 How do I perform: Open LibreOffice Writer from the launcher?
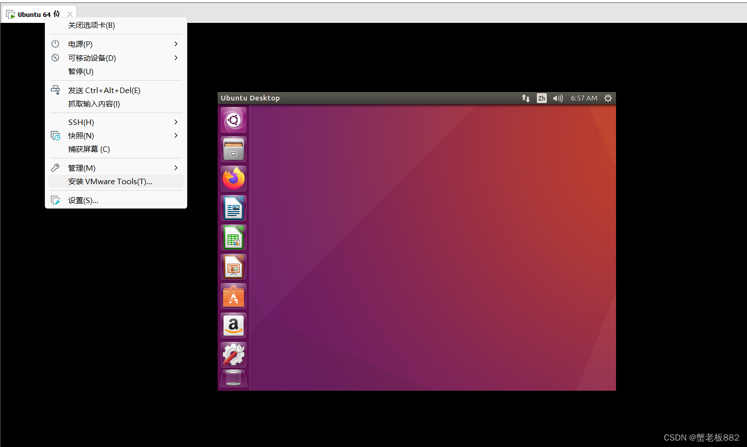point(234,208)
